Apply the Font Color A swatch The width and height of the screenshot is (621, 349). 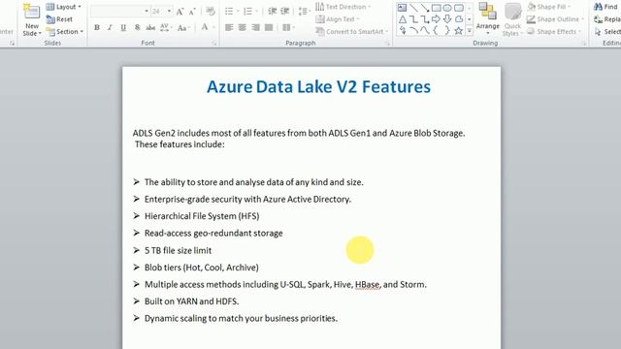205,27
